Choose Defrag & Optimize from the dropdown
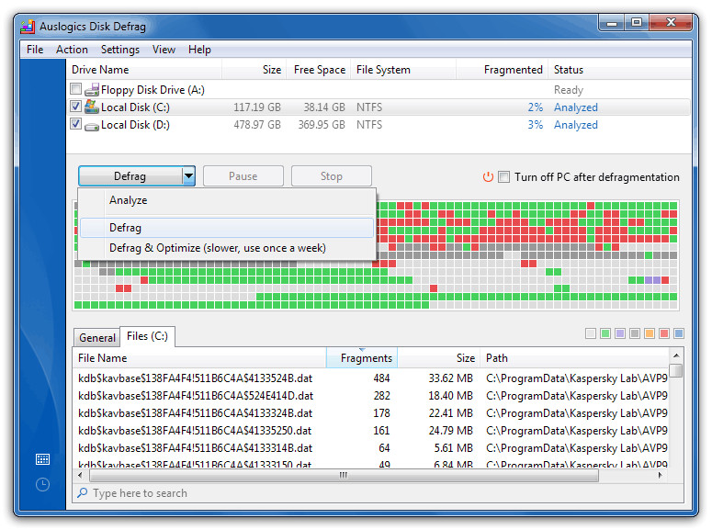The image size is (712, 530). [227, 248]
